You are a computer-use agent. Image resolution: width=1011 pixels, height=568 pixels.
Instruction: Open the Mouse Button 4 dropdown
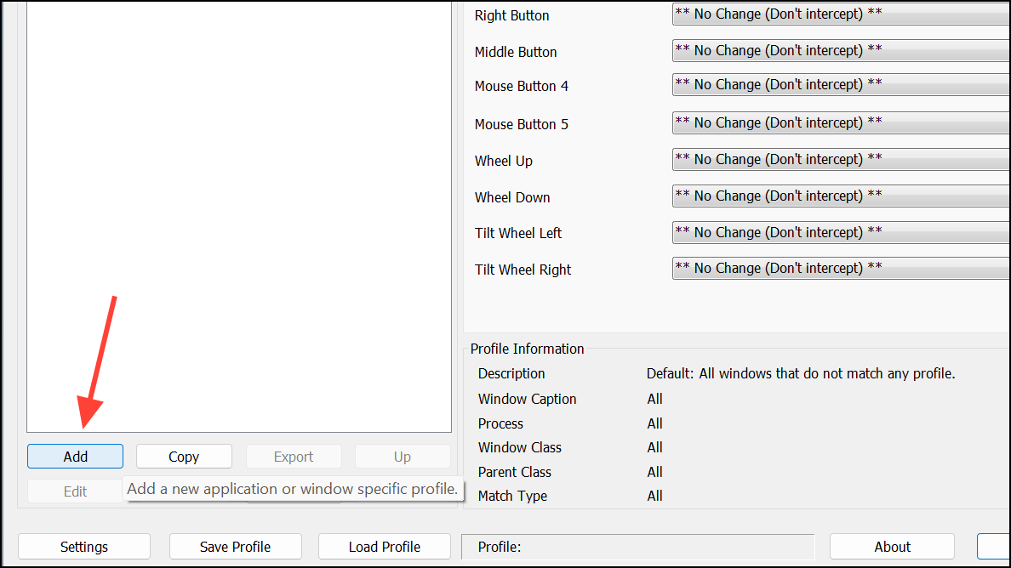point(841,85)
